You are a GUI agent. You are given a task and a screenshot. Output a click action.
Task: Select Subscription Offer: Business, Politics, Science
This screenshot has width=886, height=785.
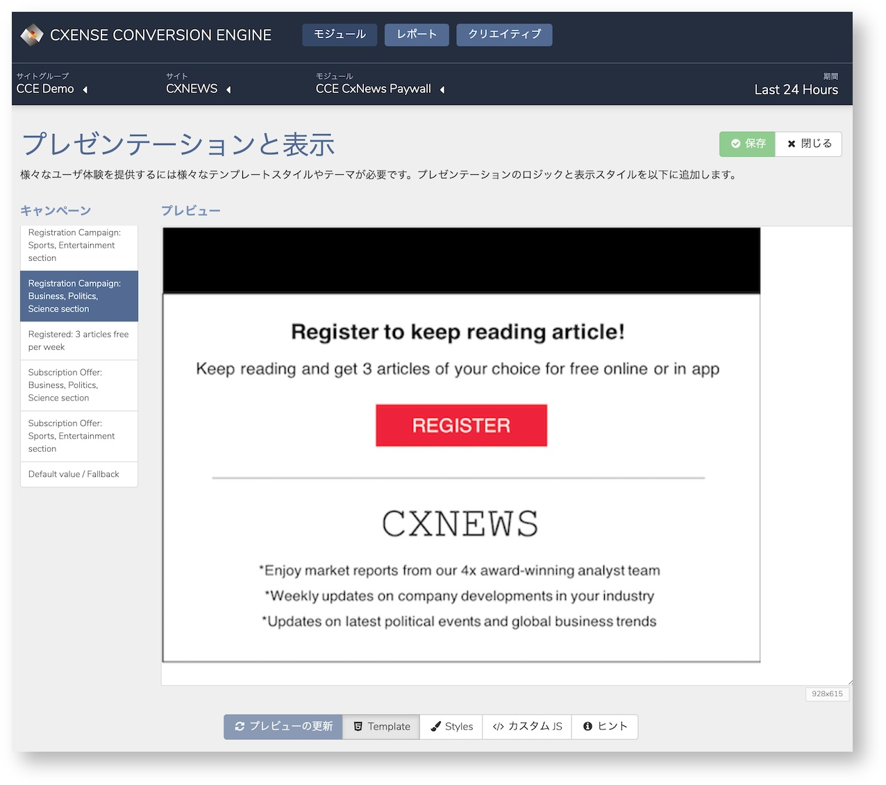79,385
